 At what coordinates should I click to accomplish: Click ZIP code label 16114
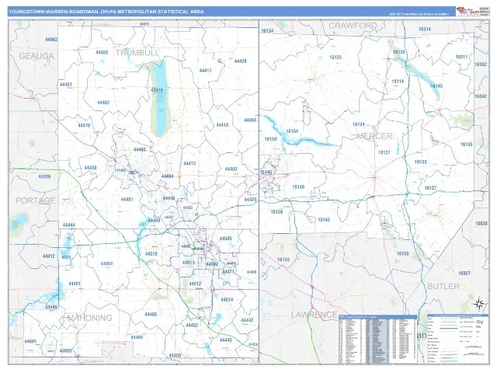tap(398, 81)
